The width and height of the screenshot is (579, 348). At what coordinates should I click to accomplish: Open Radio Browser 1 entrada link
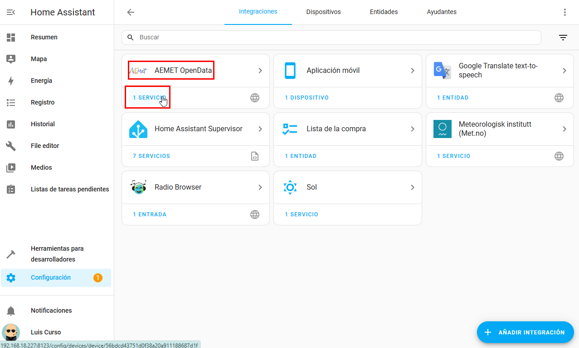click(x=150, y=215)
